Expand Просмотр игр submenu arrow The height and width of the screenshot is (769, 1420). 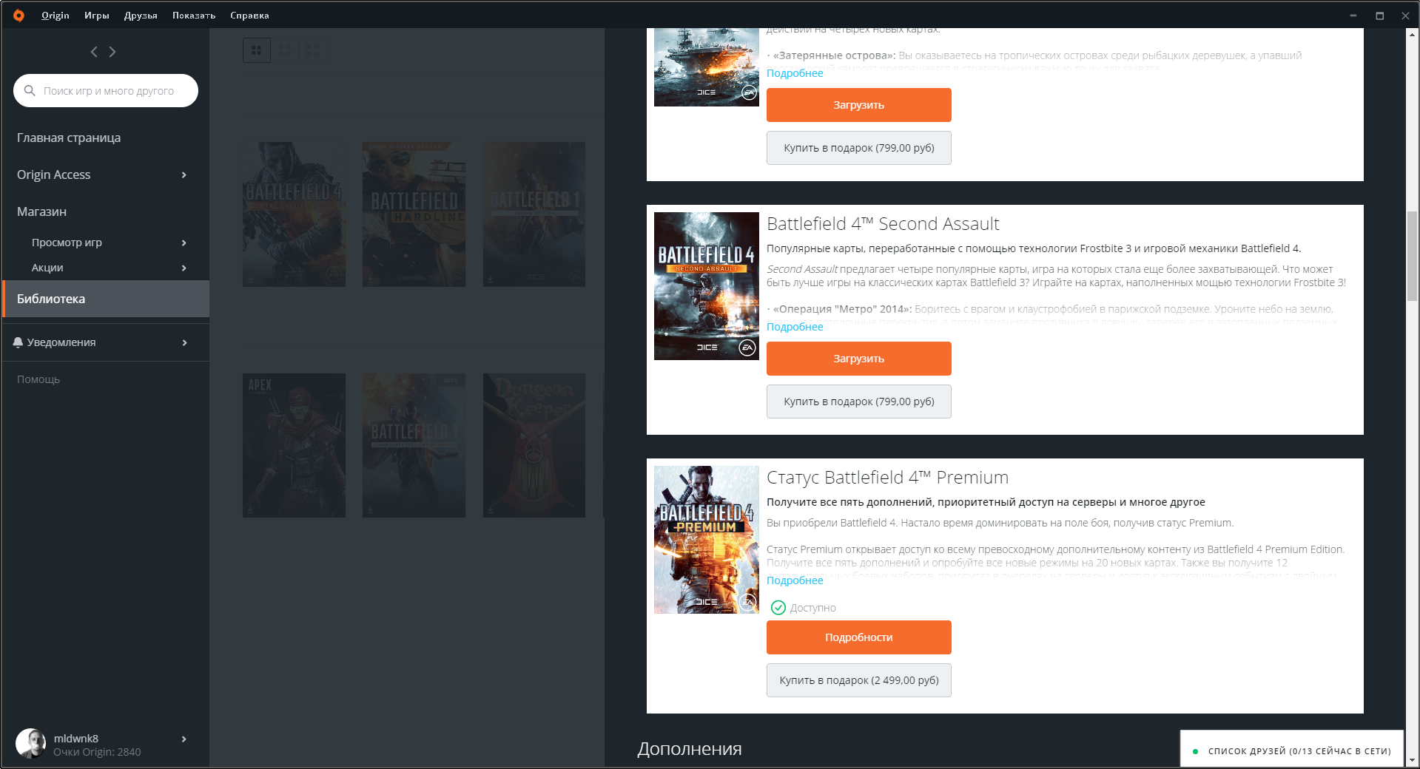coord(184,243)
